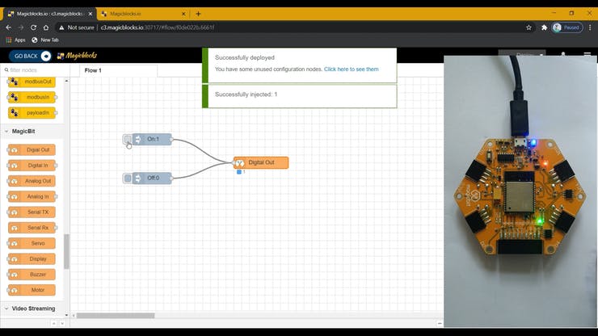The height and width of the screenshot is (336, 598).
Task: Pick the modbusOut palette node
Action: (x=32, y=82)
